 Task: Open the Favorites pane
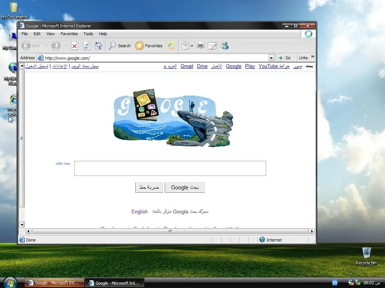pyautogui.click(x=149, y=46)
